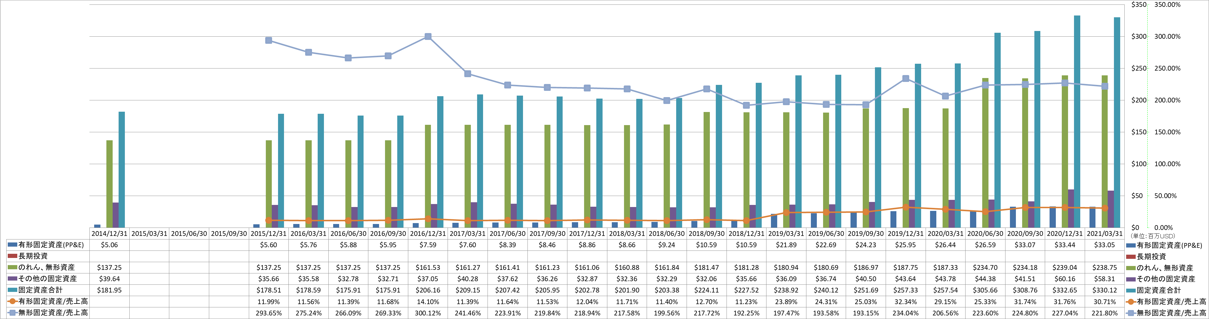
Task: Click the 32.34% cell under 2019/12/31
Action: pyautogui.click(x=905, y=302)
